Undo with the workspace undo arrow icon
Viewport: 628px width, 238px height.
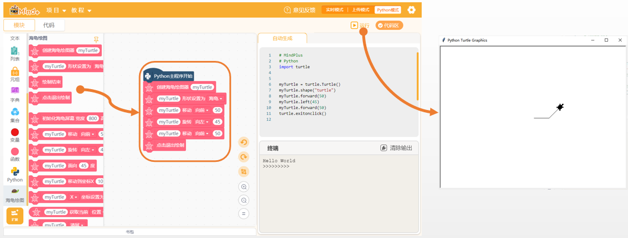click(x=244, y=142)
